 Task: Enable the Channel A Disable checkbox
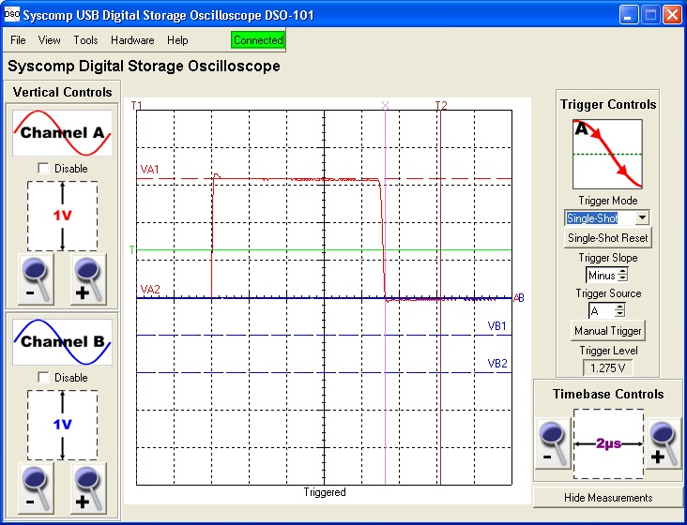[x=43, y=168]
